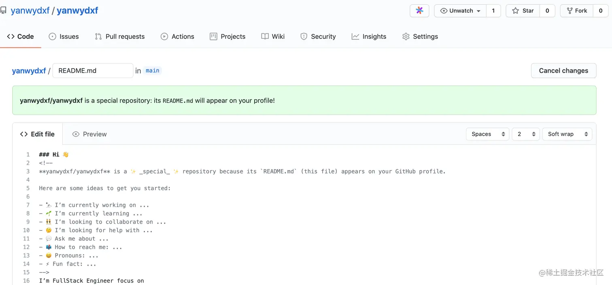
Task: Click the colorful asterisk extension icon
Action: [419, 11]
